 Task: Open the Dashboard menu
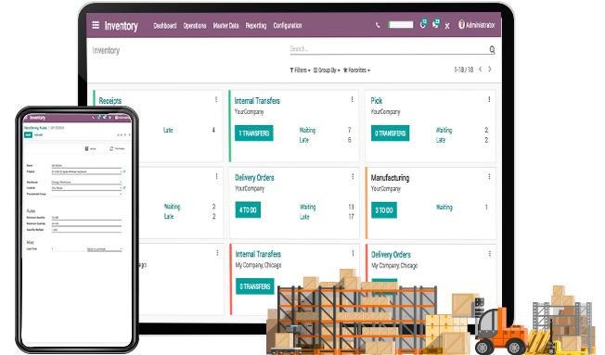click(165, 26)
